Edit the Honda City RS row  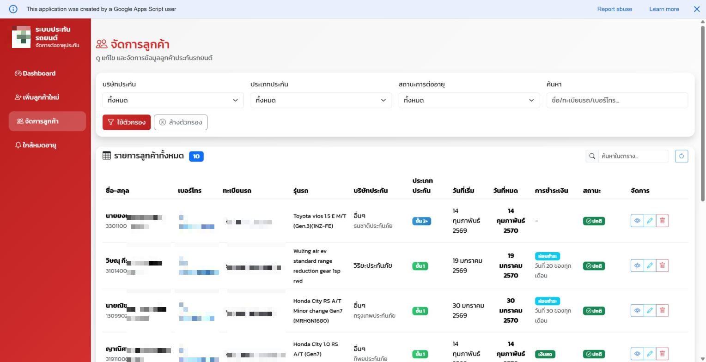click(649, 310)
